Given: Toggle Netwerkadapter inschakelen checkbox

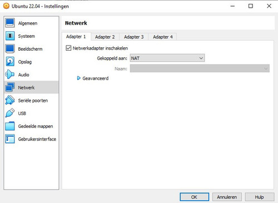Looking at the screenshot, I should (68, 48).
